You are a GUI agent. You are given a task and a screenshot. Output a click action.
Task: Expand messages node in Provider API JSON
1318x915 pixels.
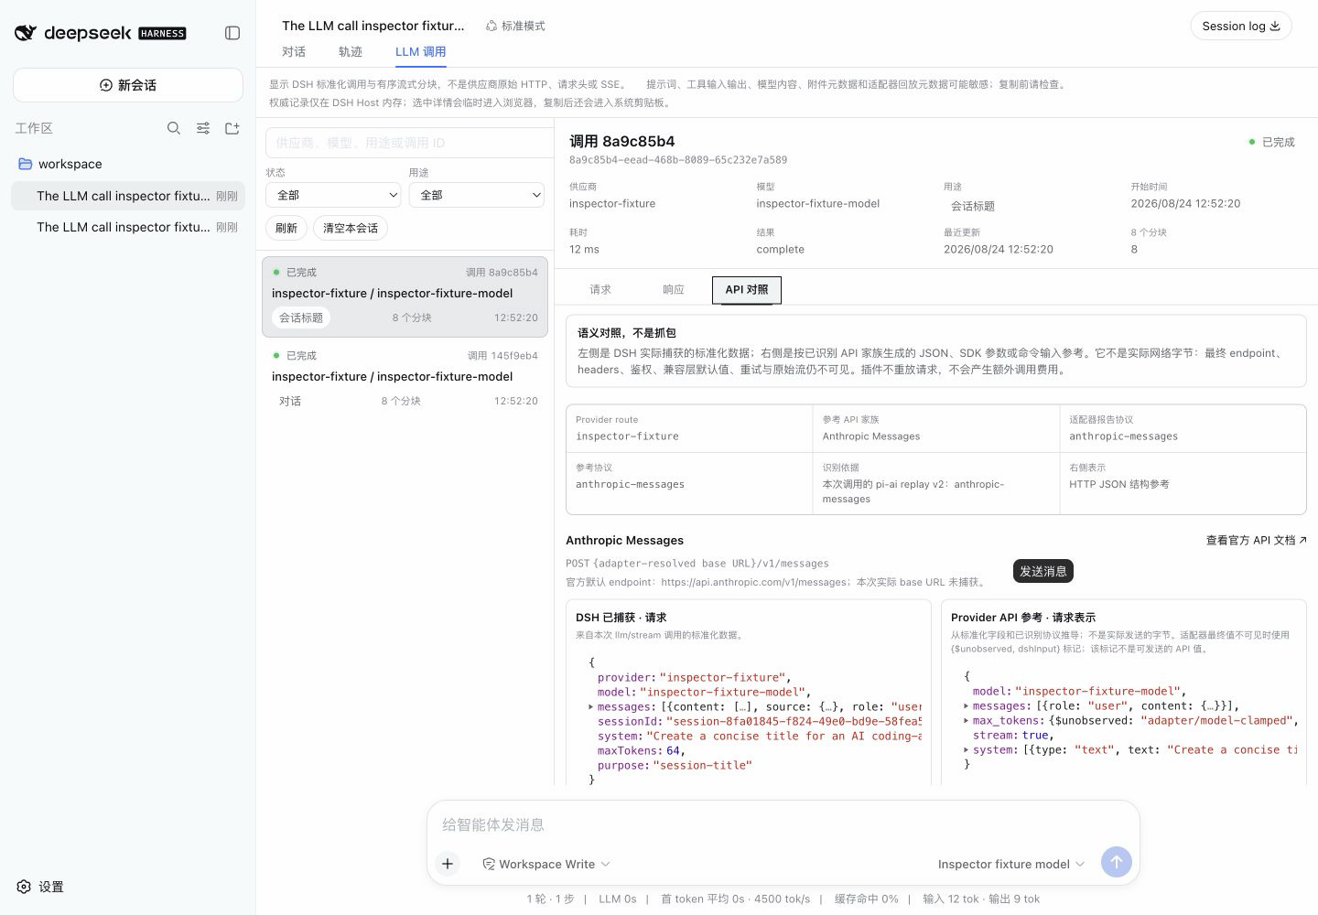(x=966, y=705)
